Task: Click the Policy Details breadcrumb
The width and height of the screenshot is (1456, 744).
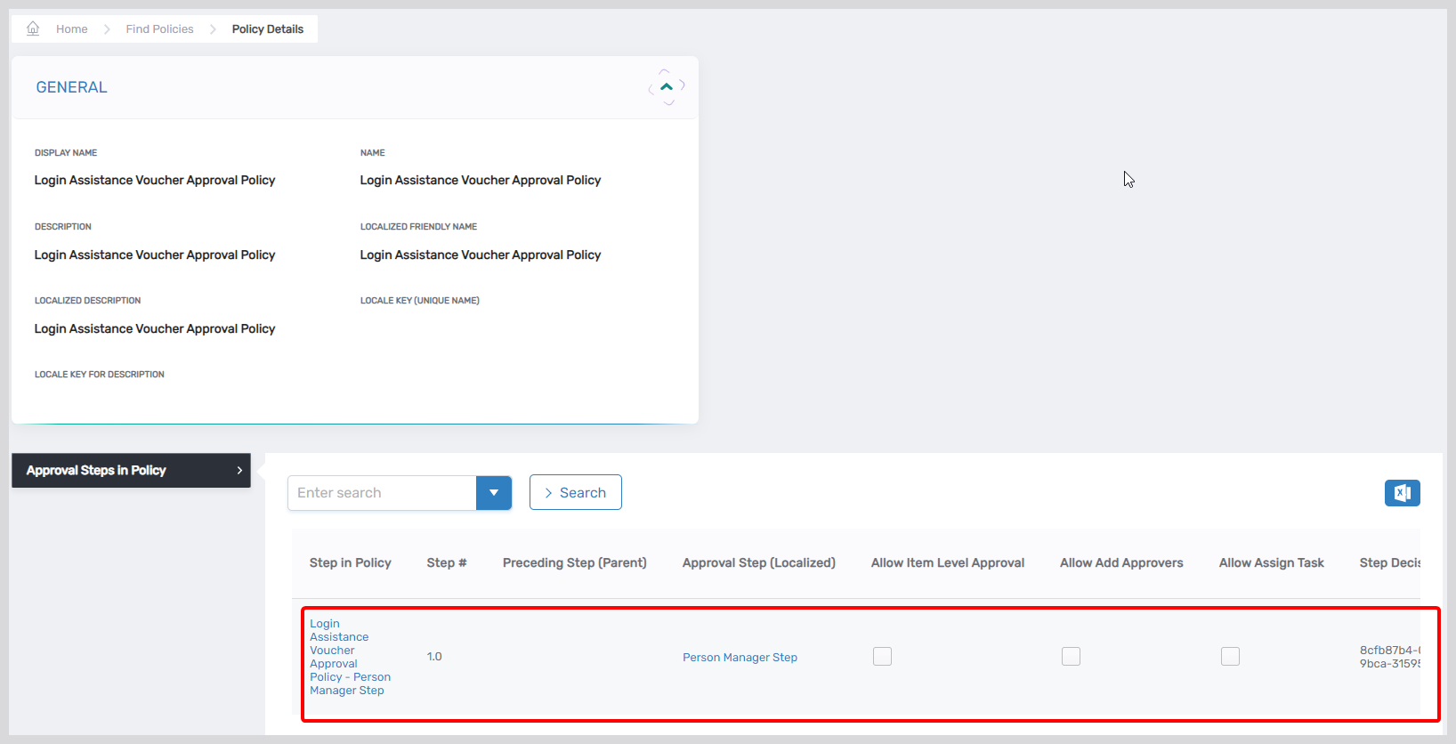Action: (x=267, y=29)
